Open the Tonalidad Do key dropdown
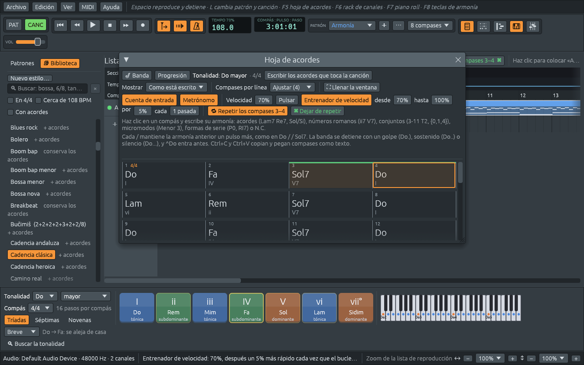This screenshot has width=584, height=365. [x=45, y=296]
